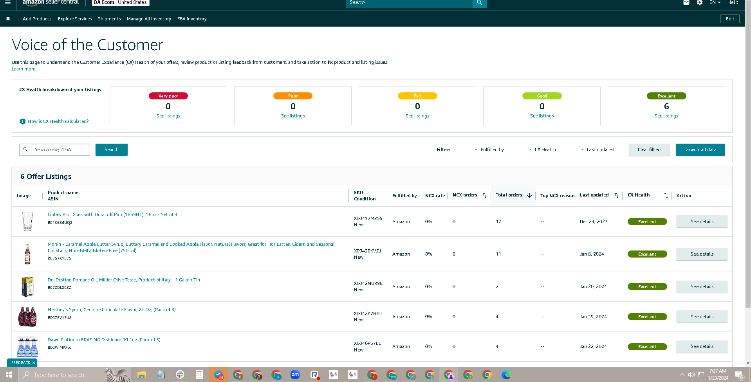Open the Libbey Pint Glass product link
The image size is (751, 382).
point(112,214)
